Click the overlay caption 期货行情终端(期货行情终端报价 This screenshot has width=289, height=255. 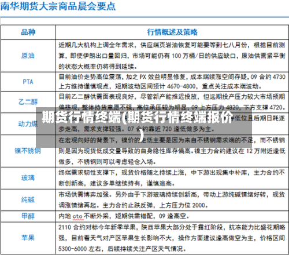[x=138, y=126]
